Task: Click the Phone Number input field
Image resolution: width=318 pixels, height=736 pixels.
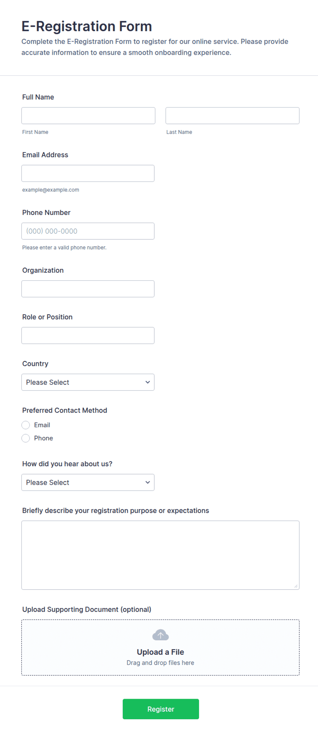Action: pos(88,231)
